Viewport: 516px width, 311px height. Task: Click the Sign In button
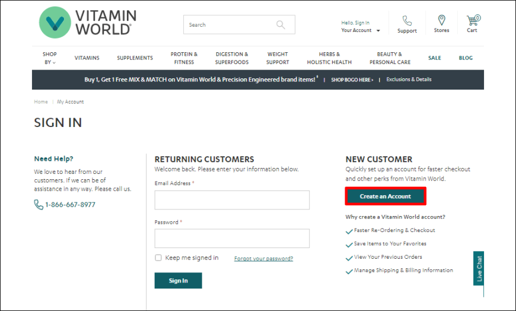(x=179, y=281)
